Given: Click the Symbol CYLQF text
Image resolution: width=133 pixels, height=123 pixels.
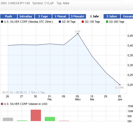Looking at the screenshot, I should click(43, 3).
